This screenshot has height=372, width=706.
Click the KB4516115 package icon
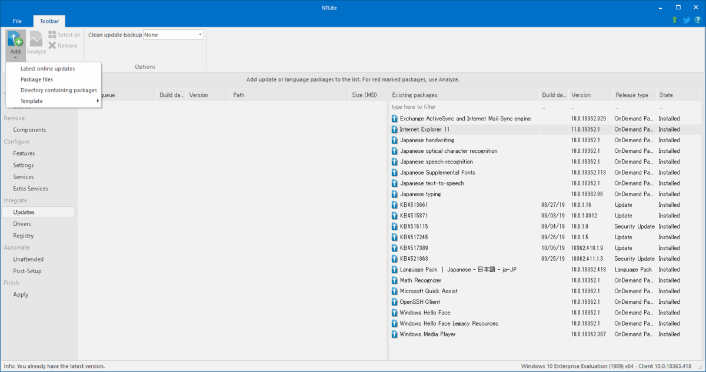395,226
